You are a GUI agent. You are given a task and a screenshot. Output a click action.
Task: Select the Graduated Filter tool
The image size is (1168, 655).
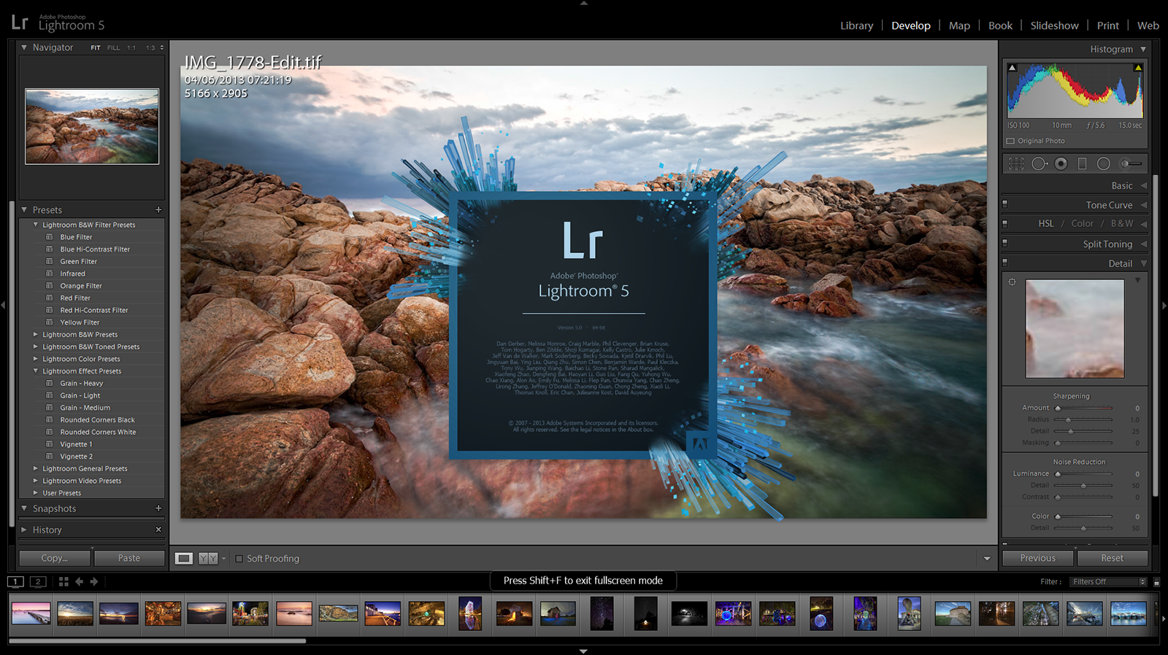[x=1082, y=164]
